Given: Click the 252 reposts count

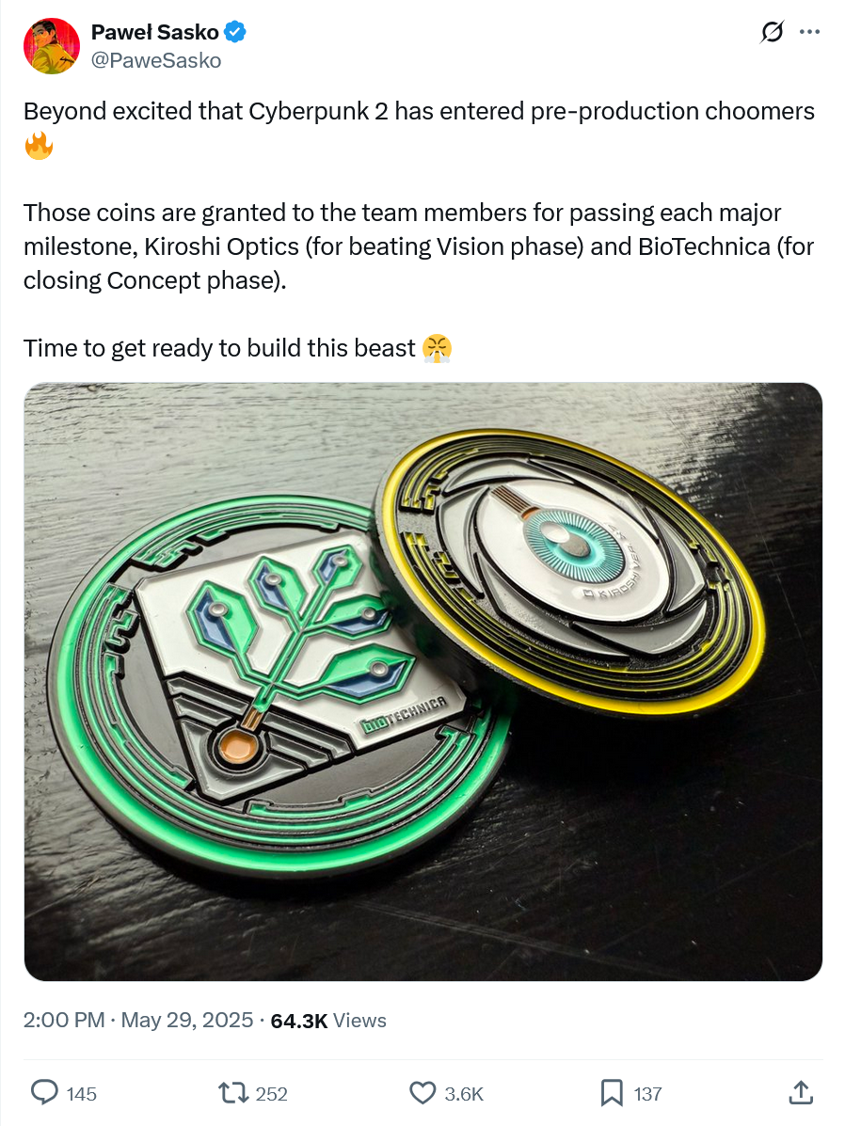Looking at the screenshot, I should pyautogui.click(x=271, y=1094).
